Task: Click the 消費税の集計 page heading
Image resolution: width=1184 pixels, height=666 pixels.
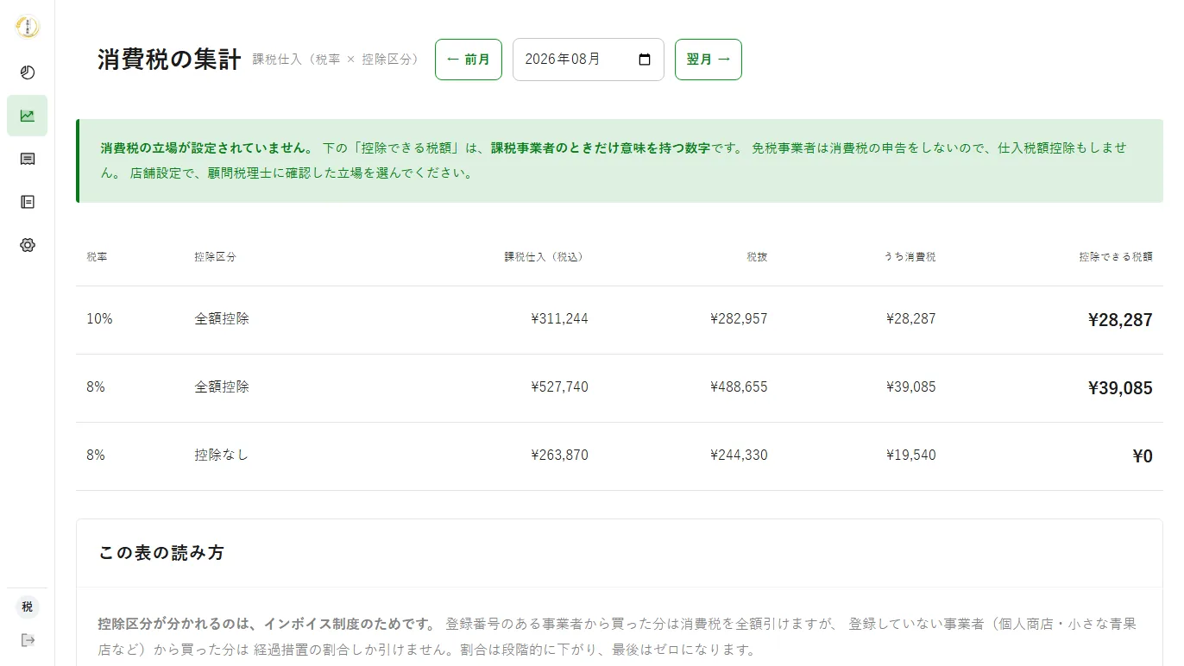Action: click(x=169, y=60)
